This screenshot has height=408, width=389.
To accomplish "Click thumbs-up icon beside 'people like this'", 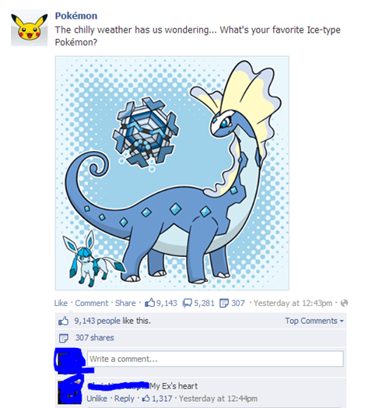I will coord(64,321).
